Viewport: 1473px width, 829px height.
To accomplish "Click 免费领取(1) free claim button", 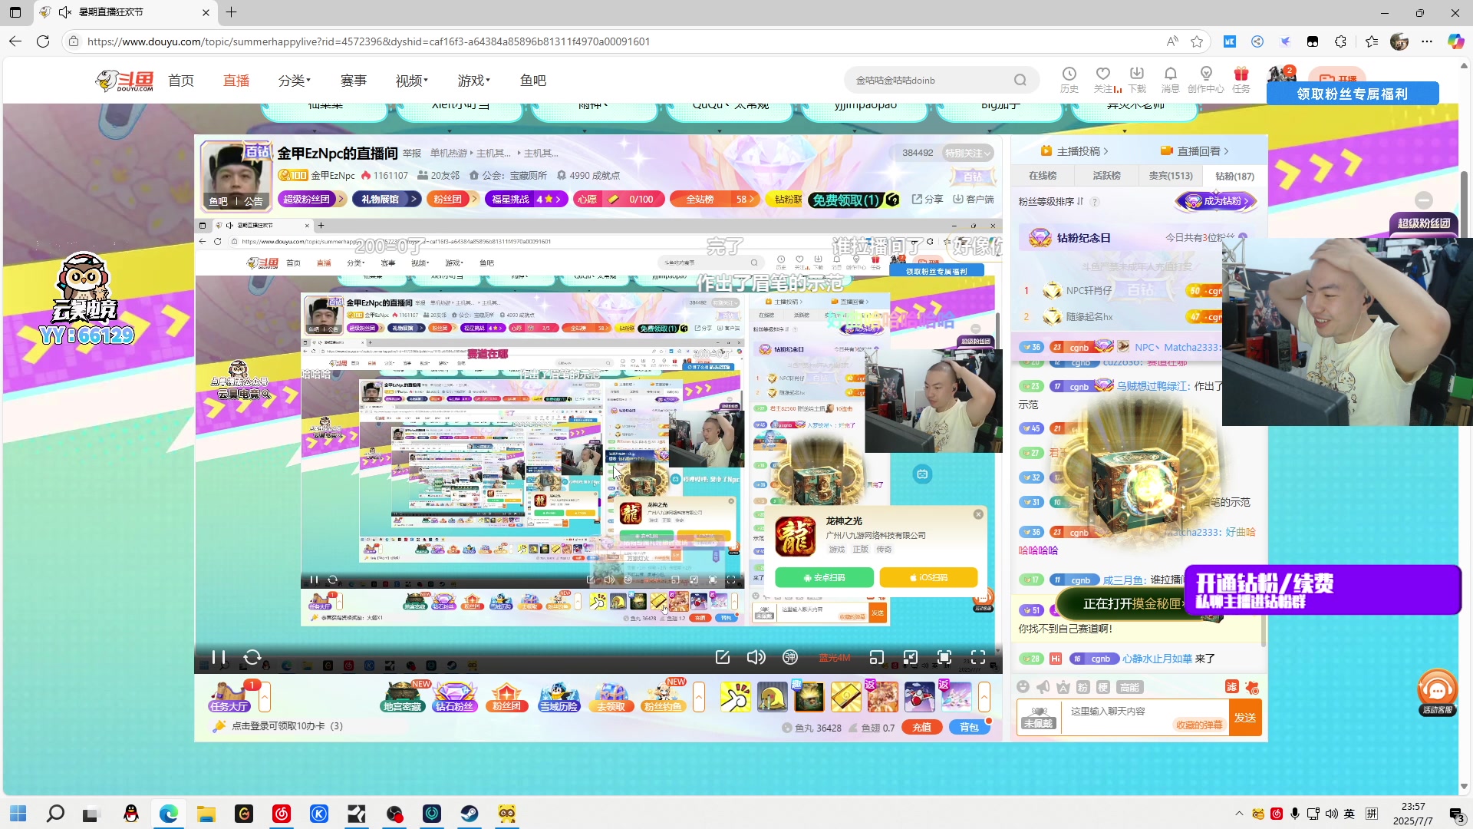I will click(x=853, y=200).
